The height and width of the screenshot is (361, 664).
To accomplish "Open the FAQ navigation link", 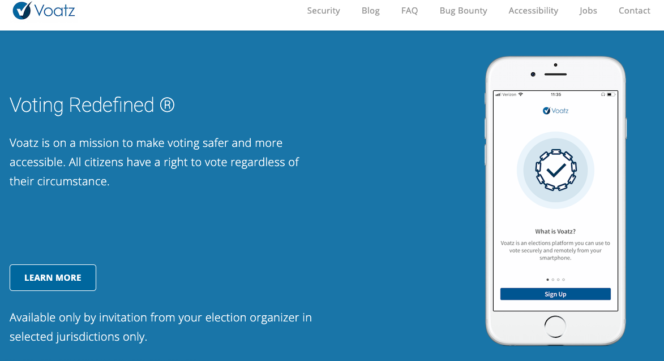I will pos(409,11).
